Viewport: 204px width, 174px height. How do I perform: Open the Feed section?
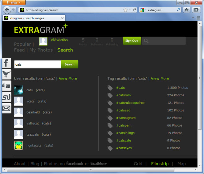coord(19,50)
